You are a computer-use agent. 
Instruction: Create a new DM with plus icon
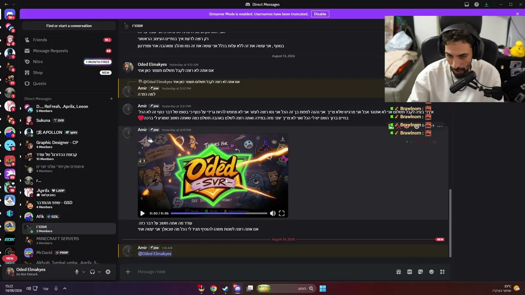tap(111, 99)
